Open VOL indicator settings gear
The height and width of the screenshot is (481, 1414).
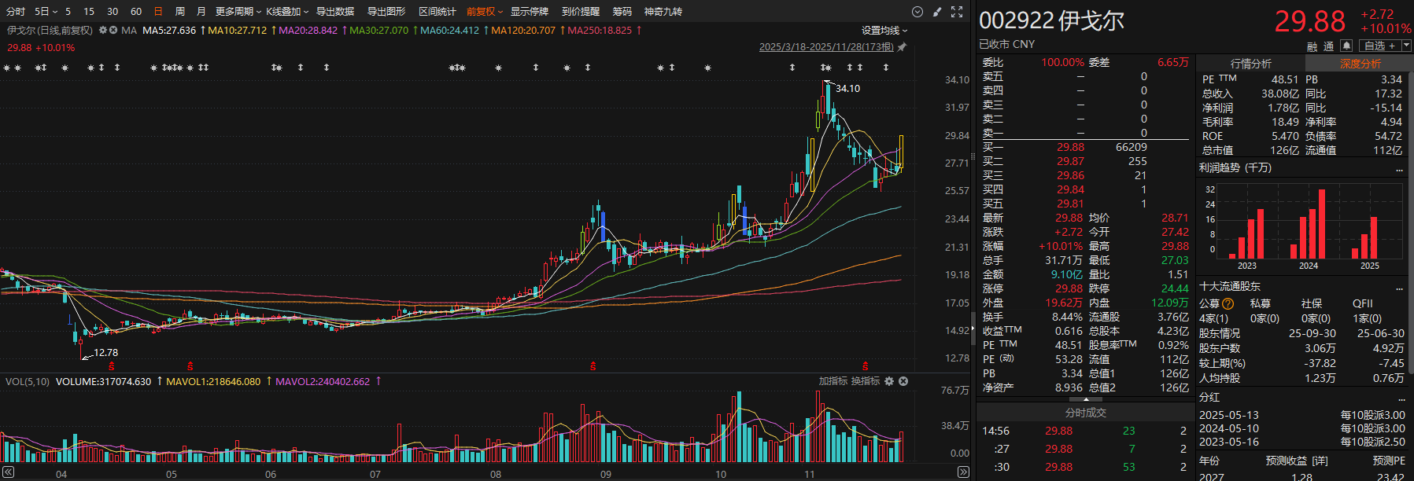tap(889, 381)
